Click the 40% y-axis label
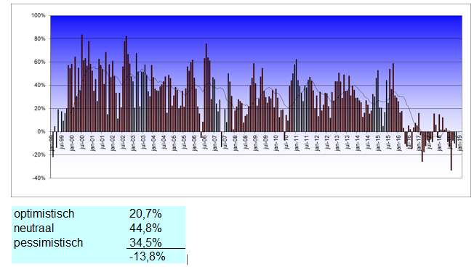The image size is (474, 272). [39, 86]
